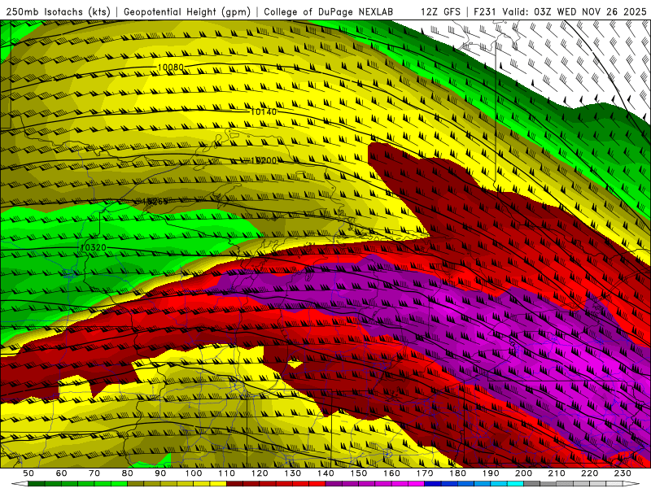651x488 pixels.
Task: Click the 140 value on the color scale
Action: coord(325,473)
